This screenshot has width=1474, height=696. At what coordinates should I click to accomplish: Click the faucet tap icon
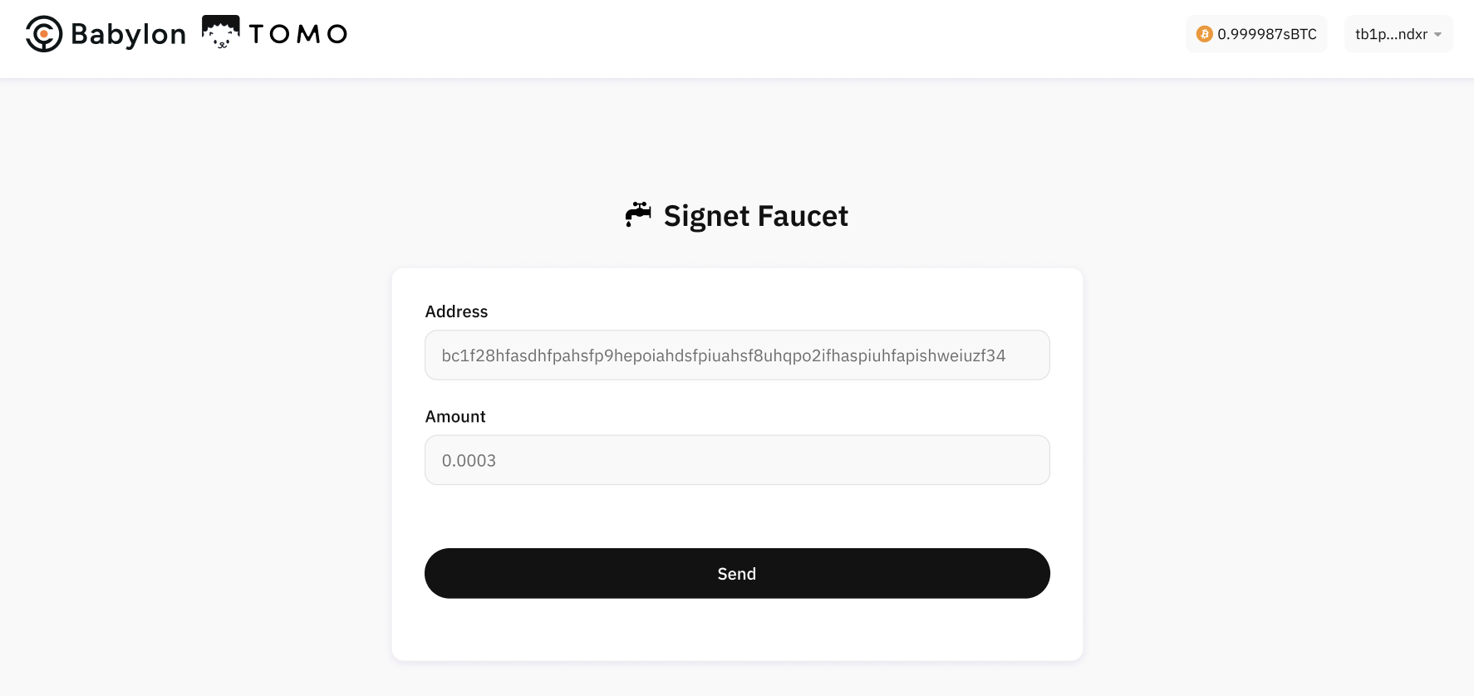click(x=638, y=214)
